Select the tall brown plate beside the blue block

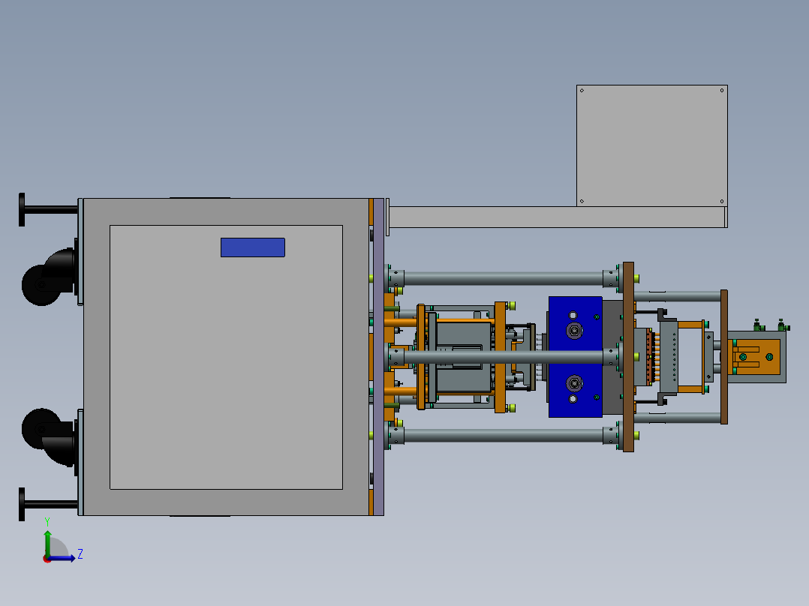pos(628,357)
